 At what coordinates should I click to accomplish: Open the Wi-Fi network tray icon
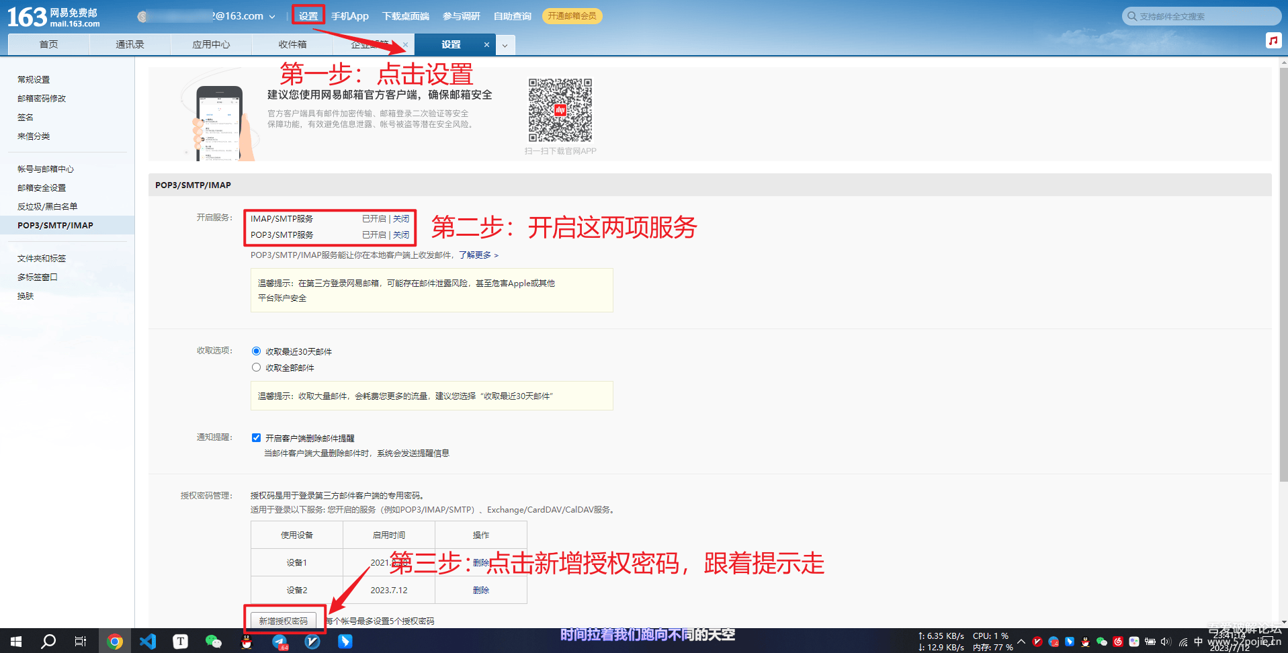[x=1183, y=642]
